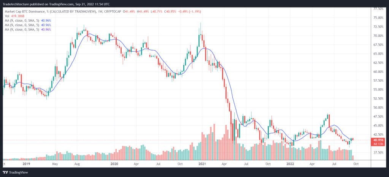Click the 2019 label on time axis
Screen dimensions: 389x177
click(x=26, y=164)
